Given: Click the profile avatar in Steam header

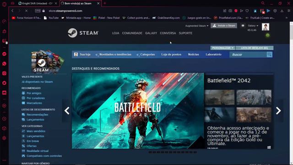Looking at the screenshot, I should pos(266,27).
